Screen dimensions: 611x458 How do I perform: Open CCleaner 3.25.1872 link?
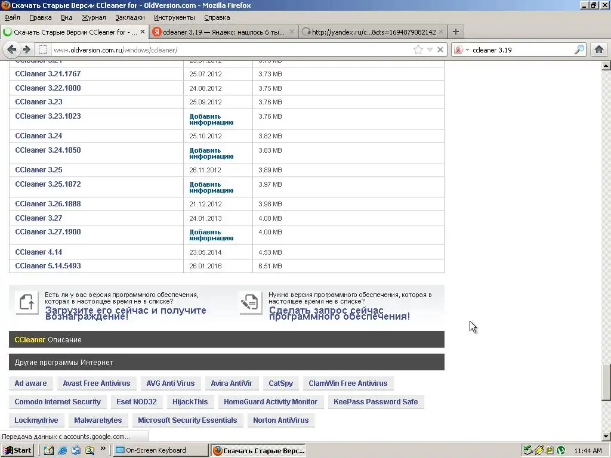[48, 184]
